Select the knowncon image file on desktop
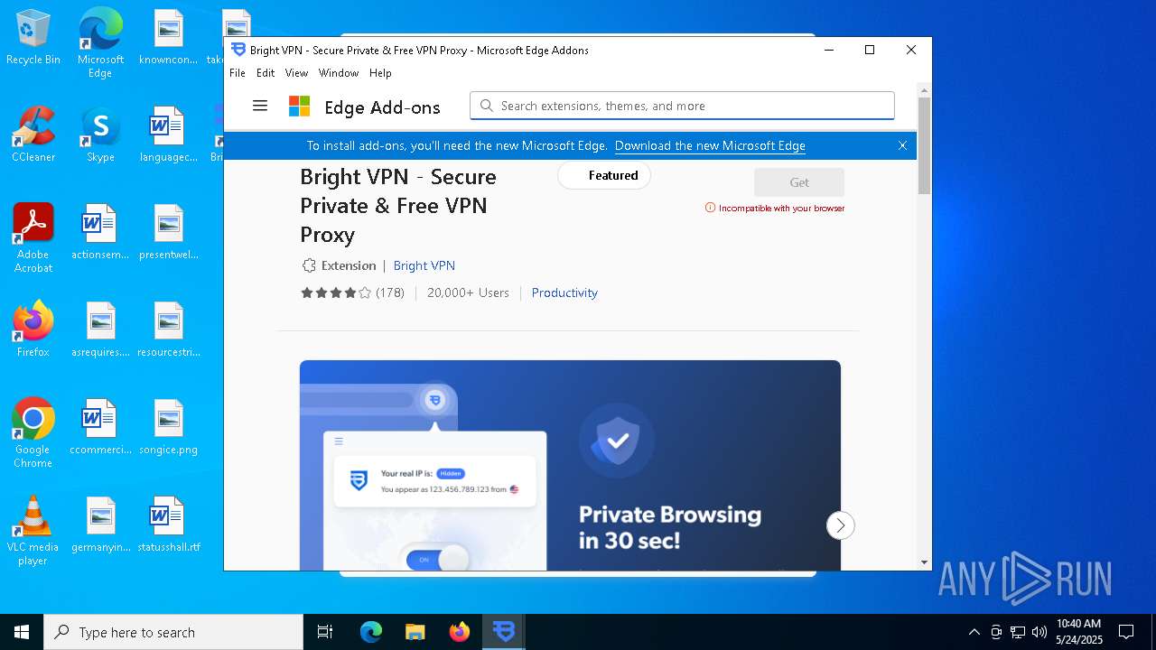1156x650 pixels. pyautogui.click(x=169, y=38)
